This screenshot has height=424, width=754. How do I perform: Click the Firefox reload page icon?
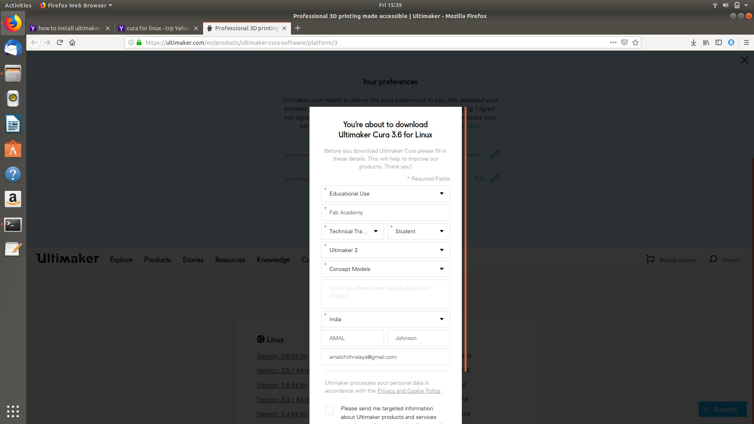[x=60, y=42]
